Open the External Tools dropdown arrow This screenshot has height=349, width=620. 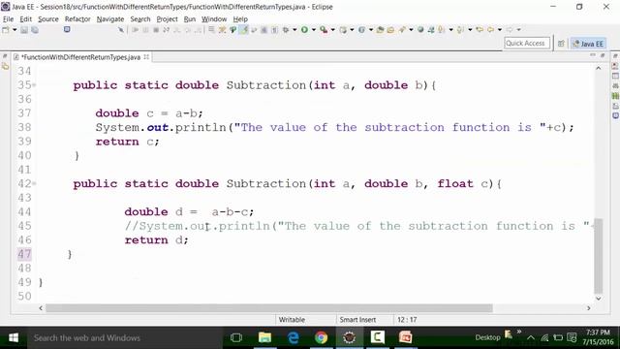(333, 30)
